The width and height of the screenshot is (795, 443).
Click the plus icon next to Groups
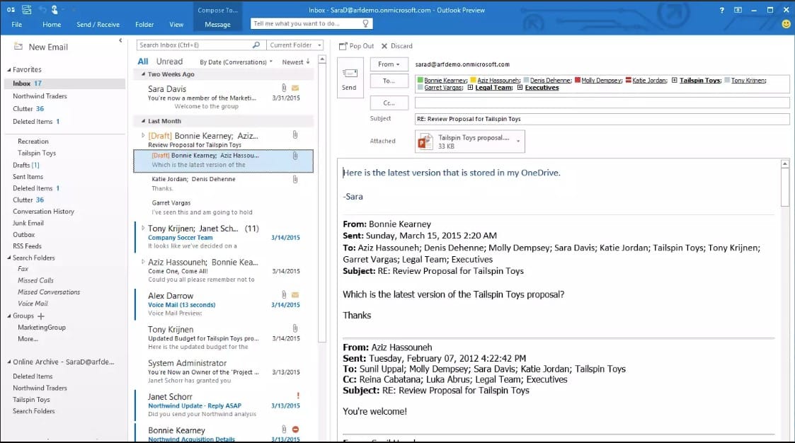tap(41, 316)
